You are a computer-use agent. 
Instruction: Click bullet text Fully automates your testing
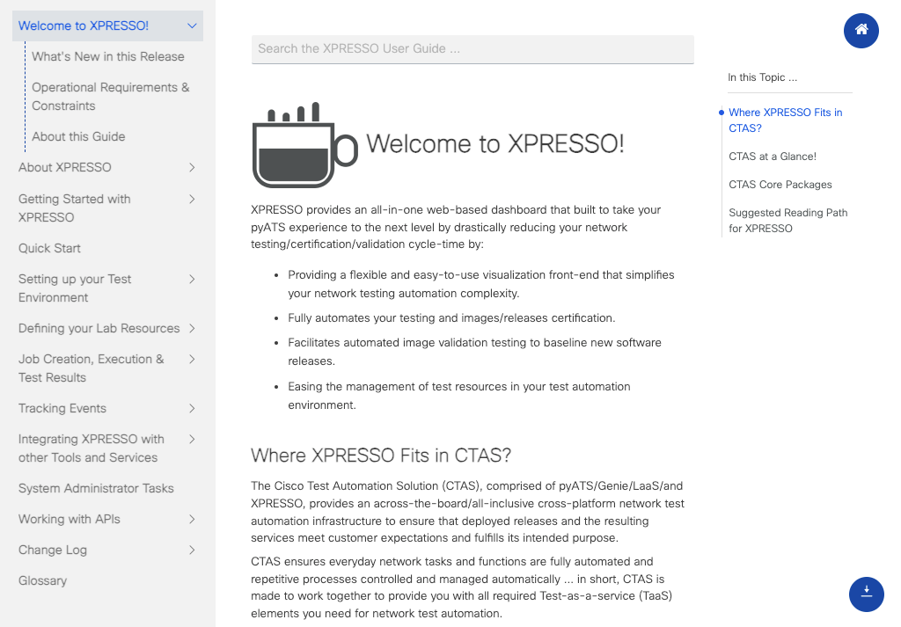click(451, 318)
